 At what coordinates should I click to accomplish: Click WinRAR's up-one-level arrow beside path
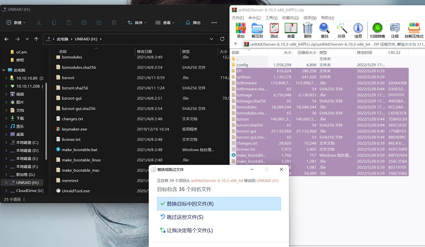(235, 44)
